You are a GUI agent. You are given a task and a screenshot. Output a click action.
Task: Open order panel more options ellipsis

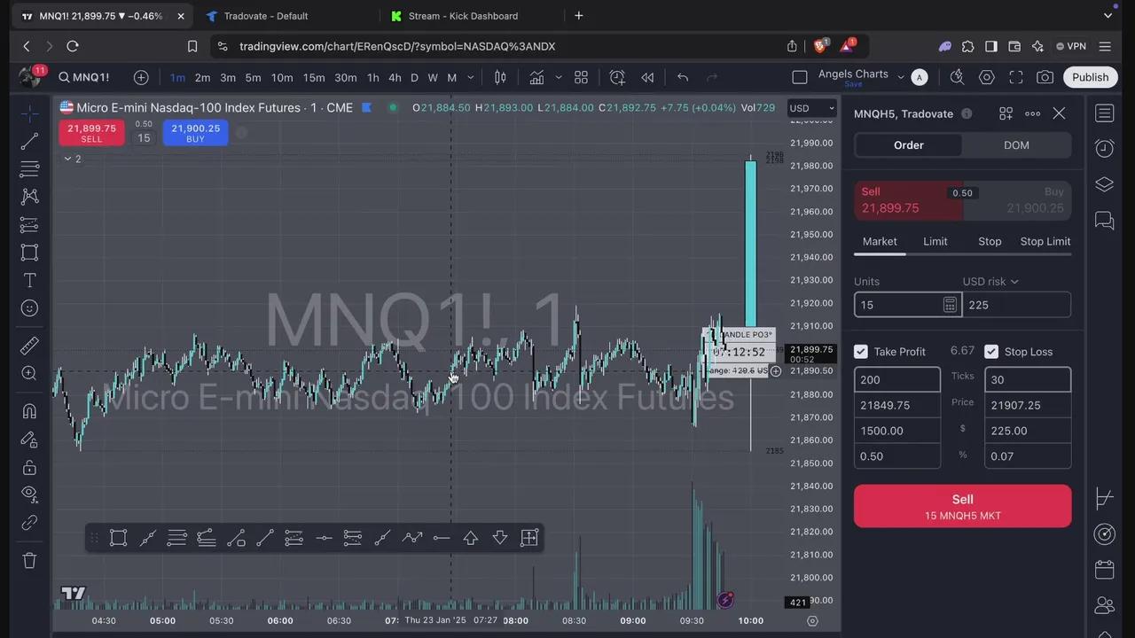click(1032, 113)
